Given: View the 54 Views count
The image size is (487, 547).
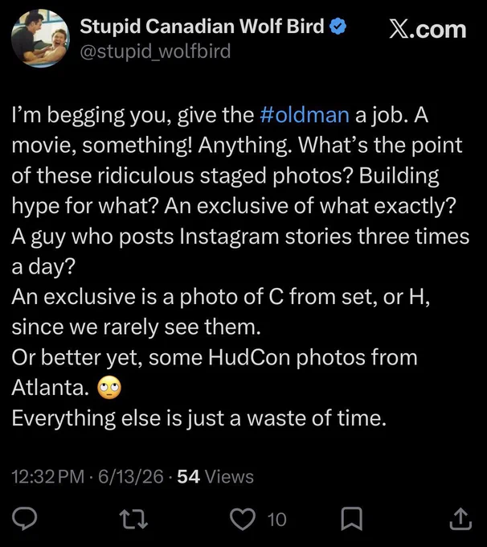Looking at the screenshot, I should coord(215,476).
